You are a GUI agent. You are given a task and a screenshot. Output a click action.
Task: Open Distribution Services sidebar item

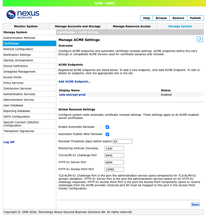pyautogui.click(x=30, y=88)
